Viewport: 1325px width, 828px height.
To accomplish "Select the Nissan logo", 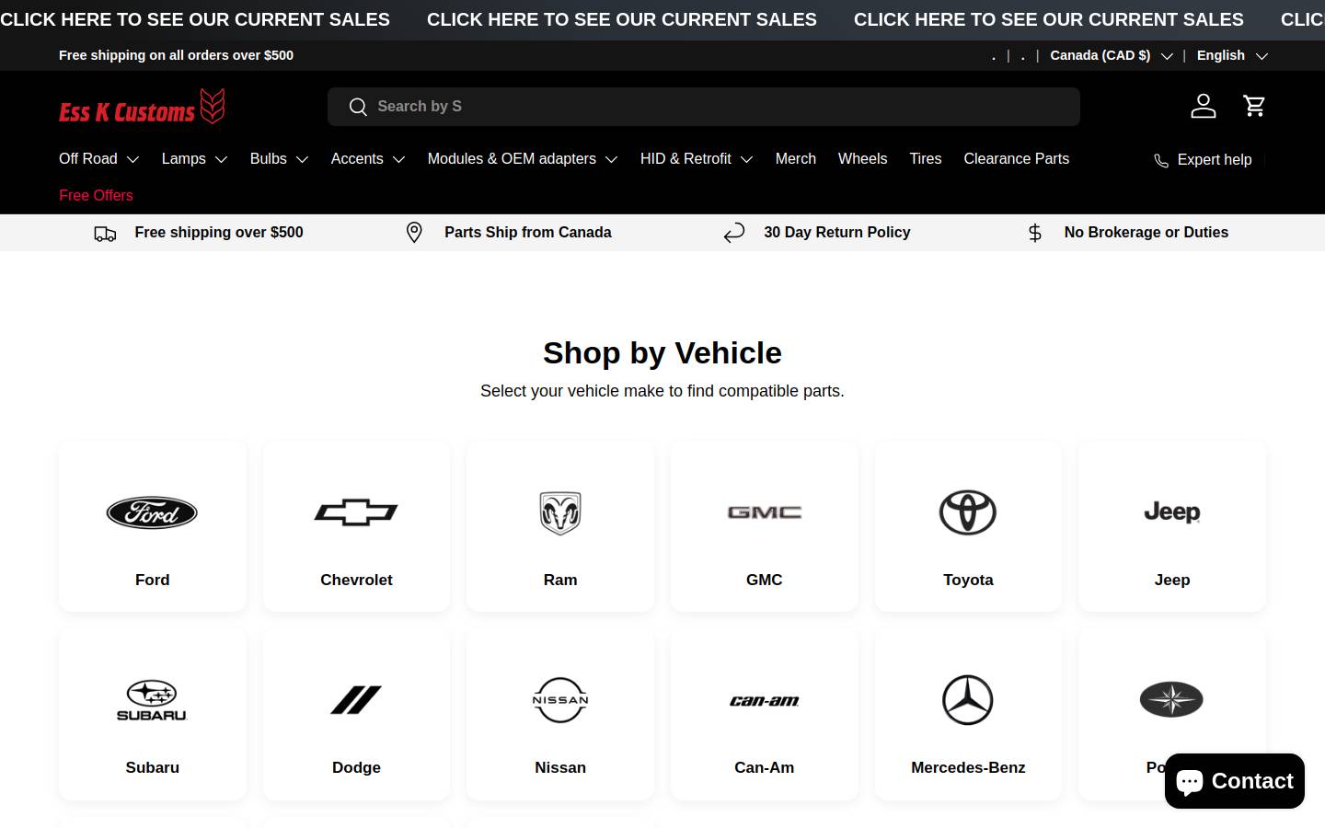I will pos(560,700).
